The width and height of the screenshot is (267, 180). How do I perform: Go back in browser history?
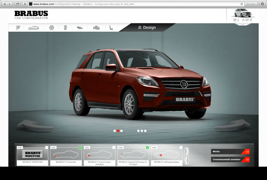(5, 4)
